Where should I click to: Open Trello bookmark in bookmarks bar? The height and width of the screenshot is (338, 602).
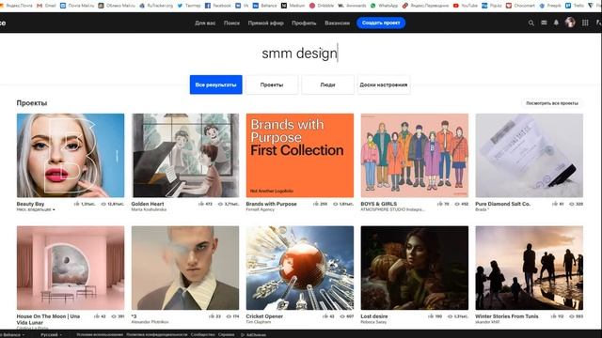coord(575,6)
